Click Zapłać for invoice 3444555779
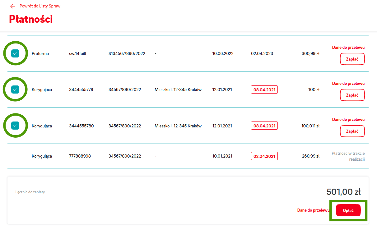377x234 pixels. click(x=352, y=95)
